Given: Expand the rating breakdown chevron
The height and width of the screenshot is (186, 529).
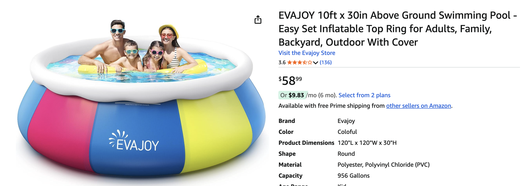Looking at the screenshot, I should tap(315, 63).
